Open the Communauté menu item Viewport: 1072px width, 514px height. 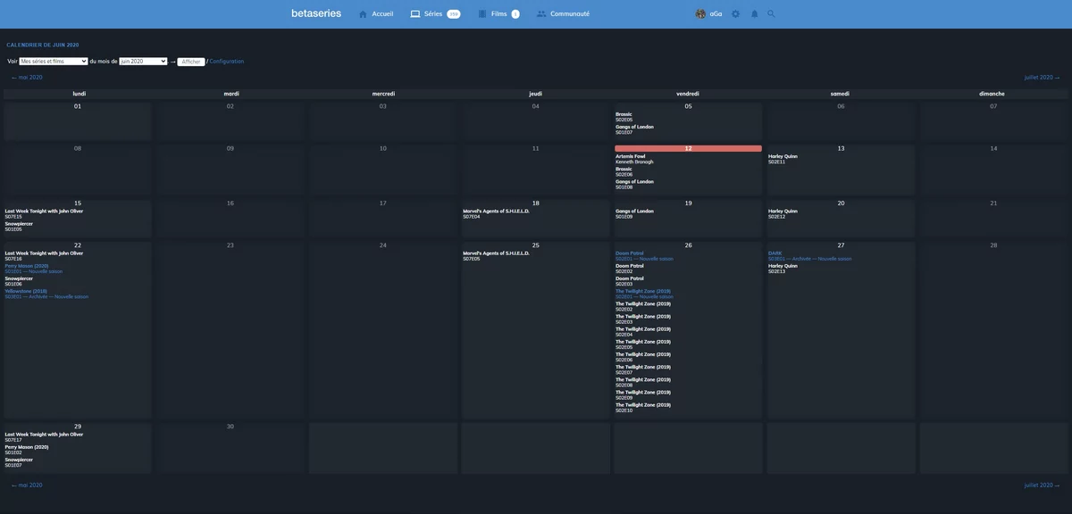click(x=570, y=14)
